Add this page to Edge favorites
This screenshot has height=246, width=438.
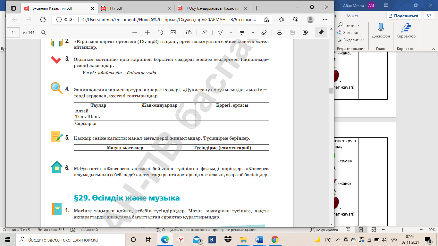tap(266, 20)
